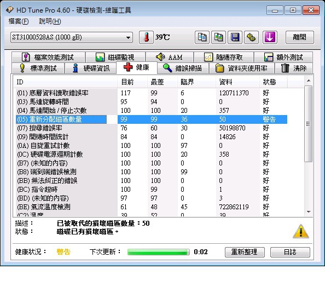Switch to the 隨機存取 tab
325x292 pixels.
[223, 57]
